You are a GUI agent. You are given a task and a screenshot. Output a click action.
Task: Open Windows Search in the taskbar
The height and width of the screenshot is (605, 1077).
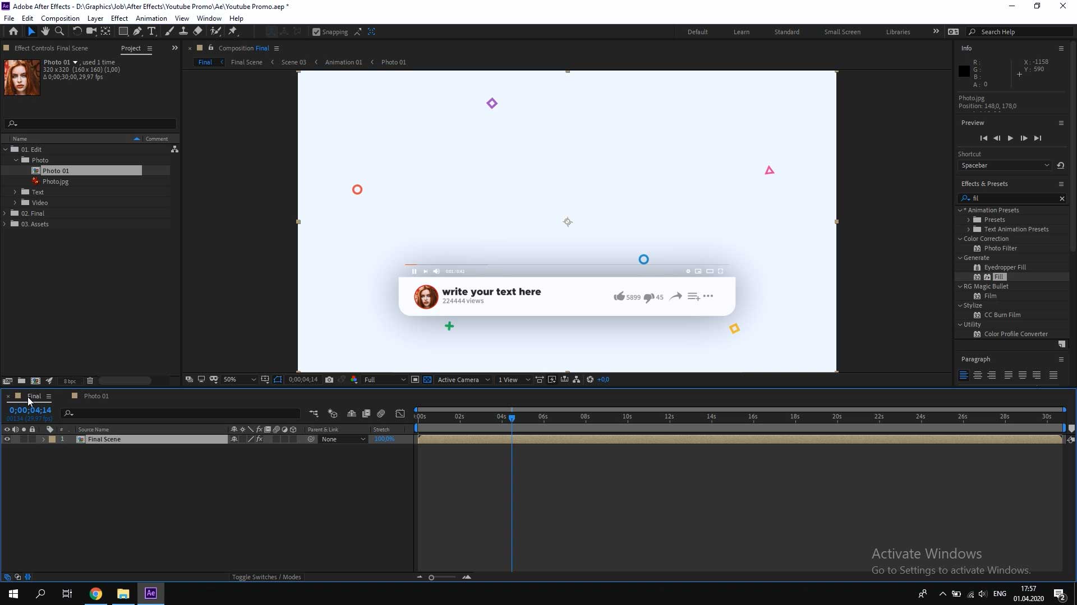[x=40, y=594]
